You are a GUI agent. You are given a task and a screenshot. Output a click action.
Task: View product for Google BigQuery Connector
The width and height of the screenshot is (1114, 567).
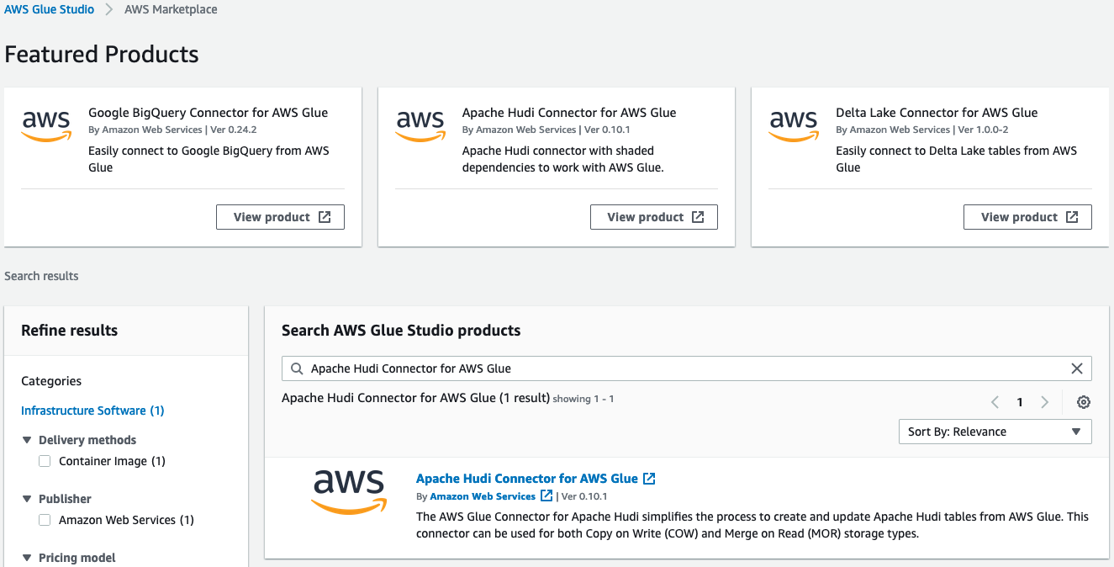pos(280,217)
